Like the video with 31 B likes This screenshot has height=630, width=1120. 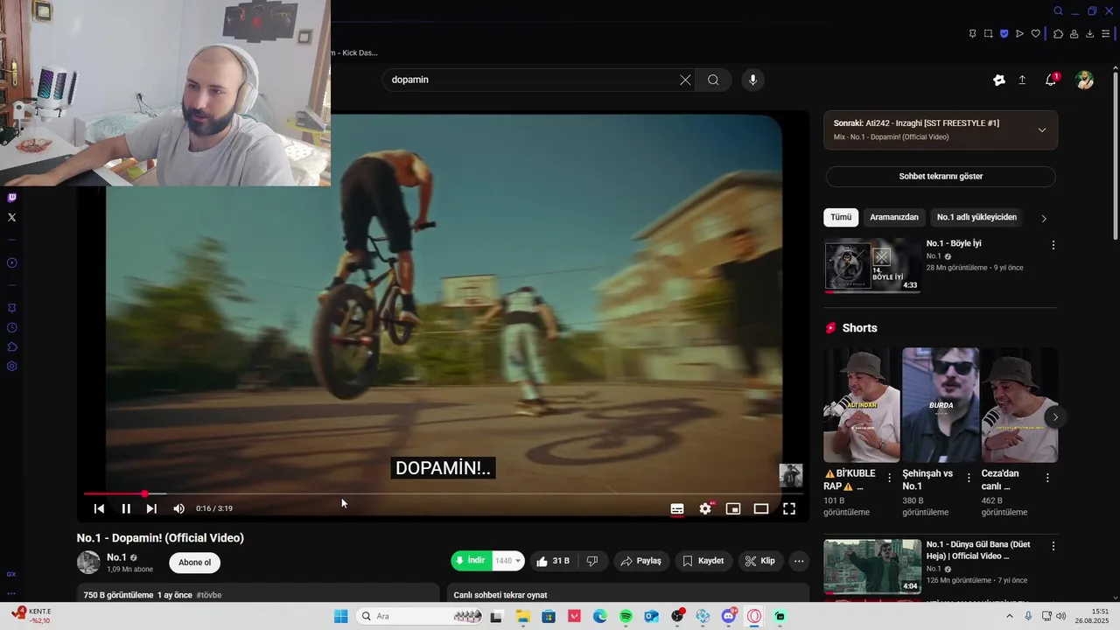[x=553, y=561]
